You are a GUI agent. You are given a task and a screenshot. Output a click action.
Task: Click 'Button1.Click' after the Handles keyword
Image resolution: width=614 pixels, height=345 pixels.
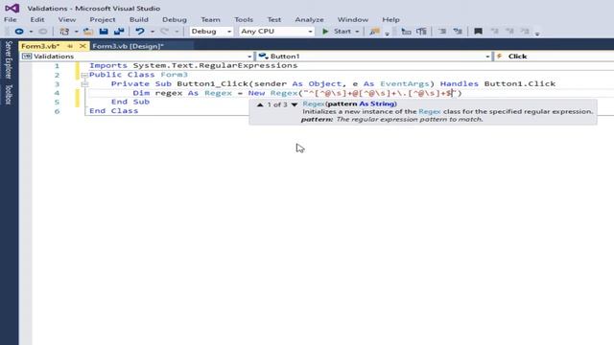[x=520, y=83]
